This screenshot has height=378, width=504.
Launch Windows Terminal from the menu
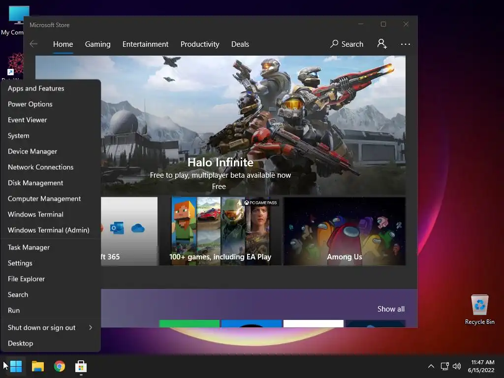coord(51,215)
